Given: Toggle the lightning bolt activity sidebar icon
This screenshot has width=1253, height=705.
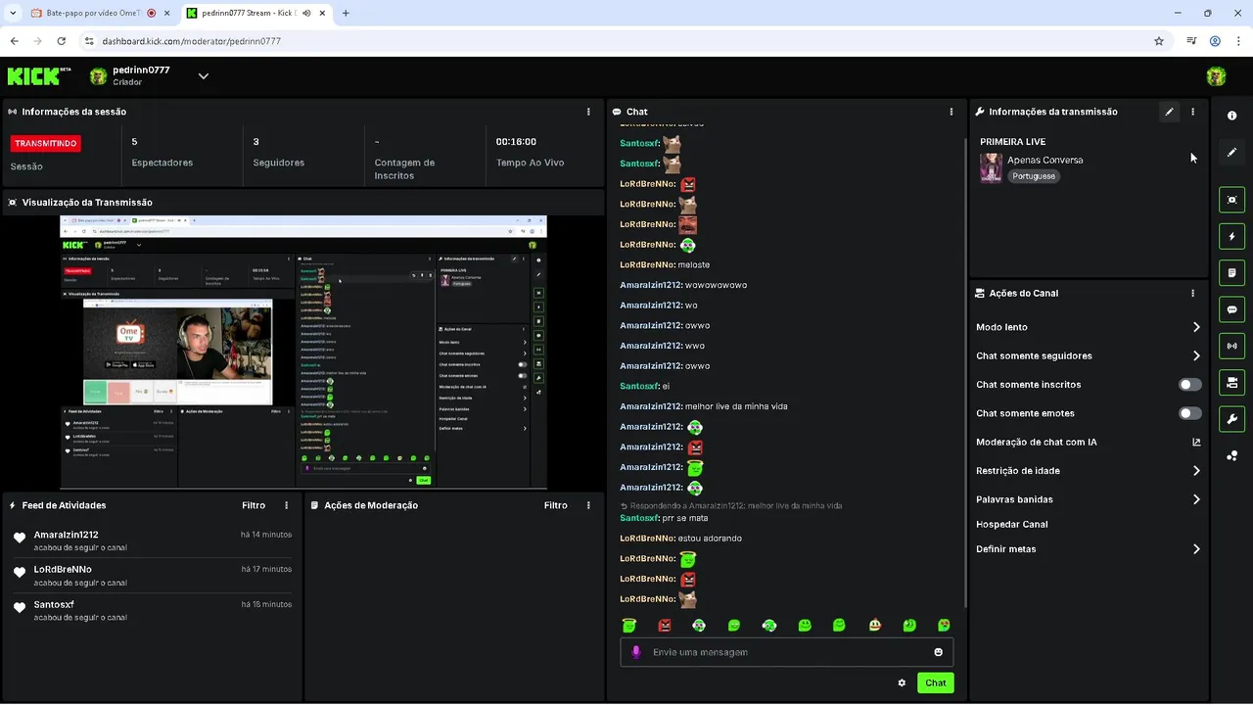Looking at the screenshot, I should [1231, 236].
